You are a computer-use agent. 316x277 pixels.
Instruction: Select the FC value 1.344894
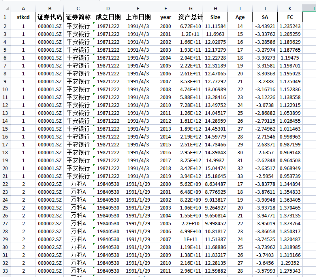pyautogui.click(x=290, y=184)
